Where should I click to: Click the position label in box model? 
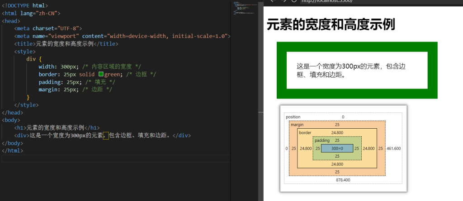[x=293, y=117]
